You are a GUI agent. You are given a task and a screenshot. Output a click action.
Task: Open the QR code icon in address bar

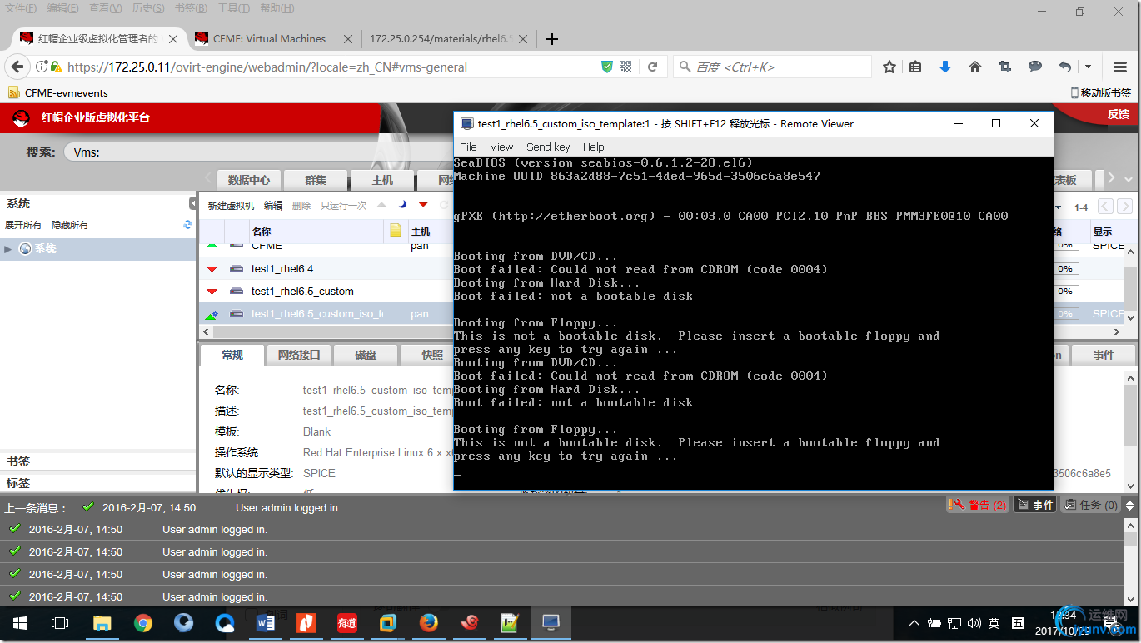click(x=625, y=67)
